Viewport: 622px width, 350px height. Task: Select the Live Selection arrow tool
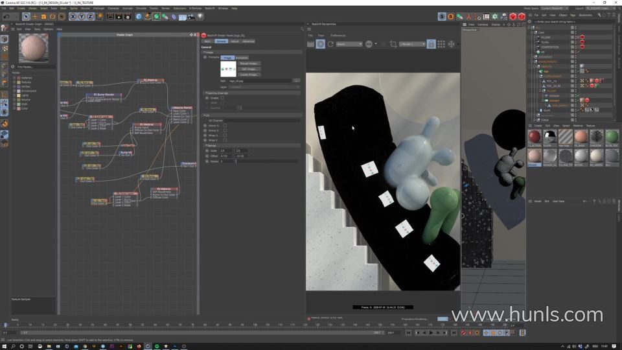pyautogui.click(x=26, y=17)
